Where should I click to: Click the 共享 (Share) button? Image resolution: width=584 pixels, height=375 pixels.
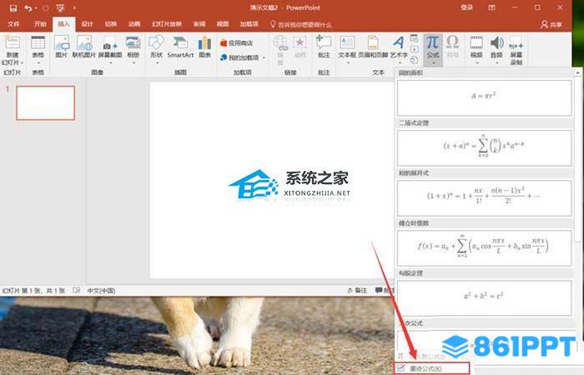pyautogui.click(x=551, y=24)
